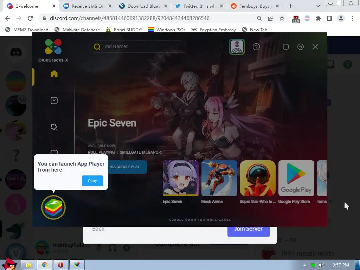Switch to the Download BlueStacks tab

pos(144,6)
